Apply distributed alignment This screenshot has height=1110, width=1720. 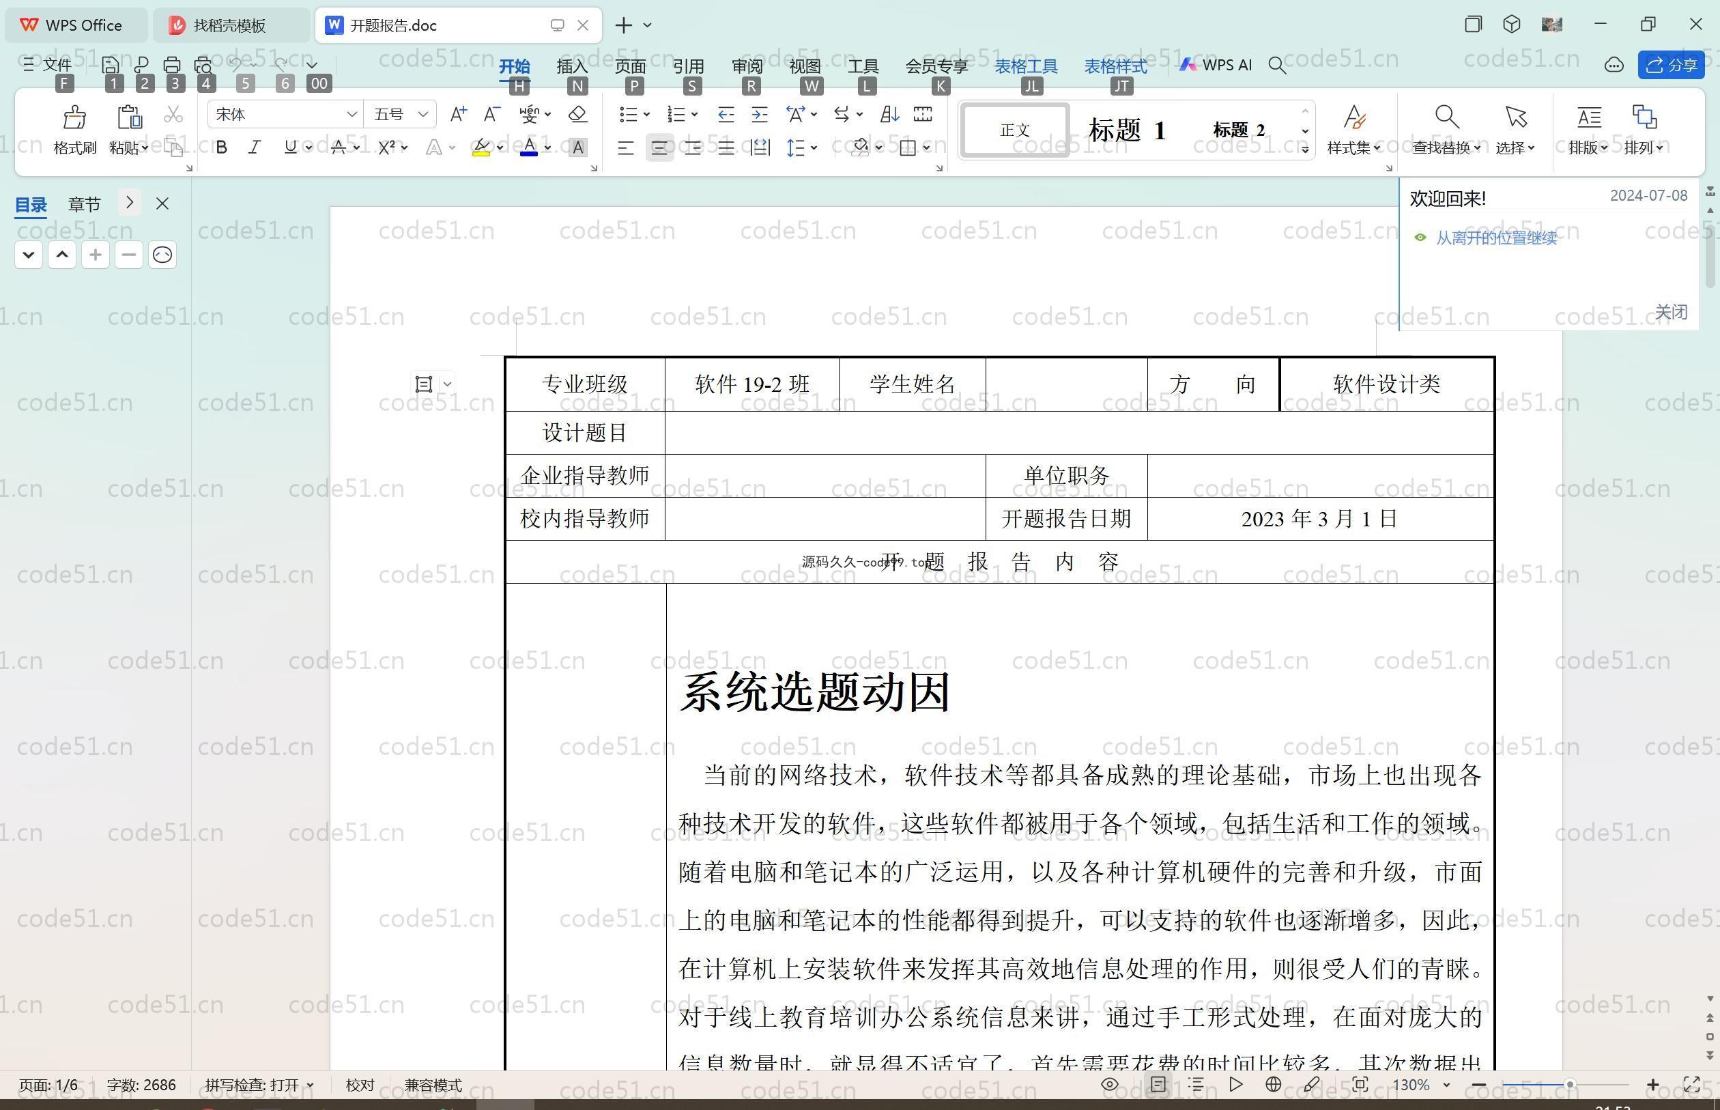[760, 149]
